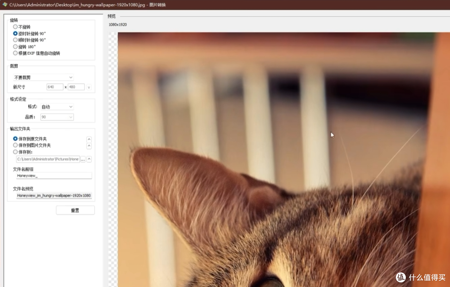Click the new size width field 640
Viewport: 450px width, 287px height.
coord(55,87)
